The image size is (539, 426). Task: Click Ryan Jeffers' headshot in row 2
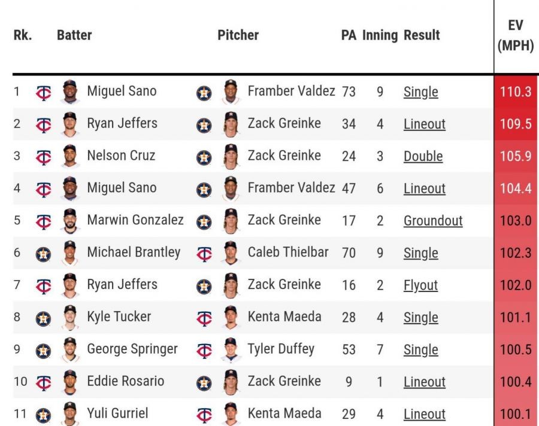pos(70,124)
